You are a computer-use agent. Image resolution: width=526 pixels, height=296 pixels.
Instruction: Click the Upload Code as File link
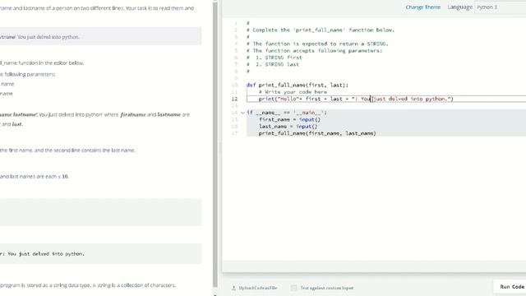[257, 288]
